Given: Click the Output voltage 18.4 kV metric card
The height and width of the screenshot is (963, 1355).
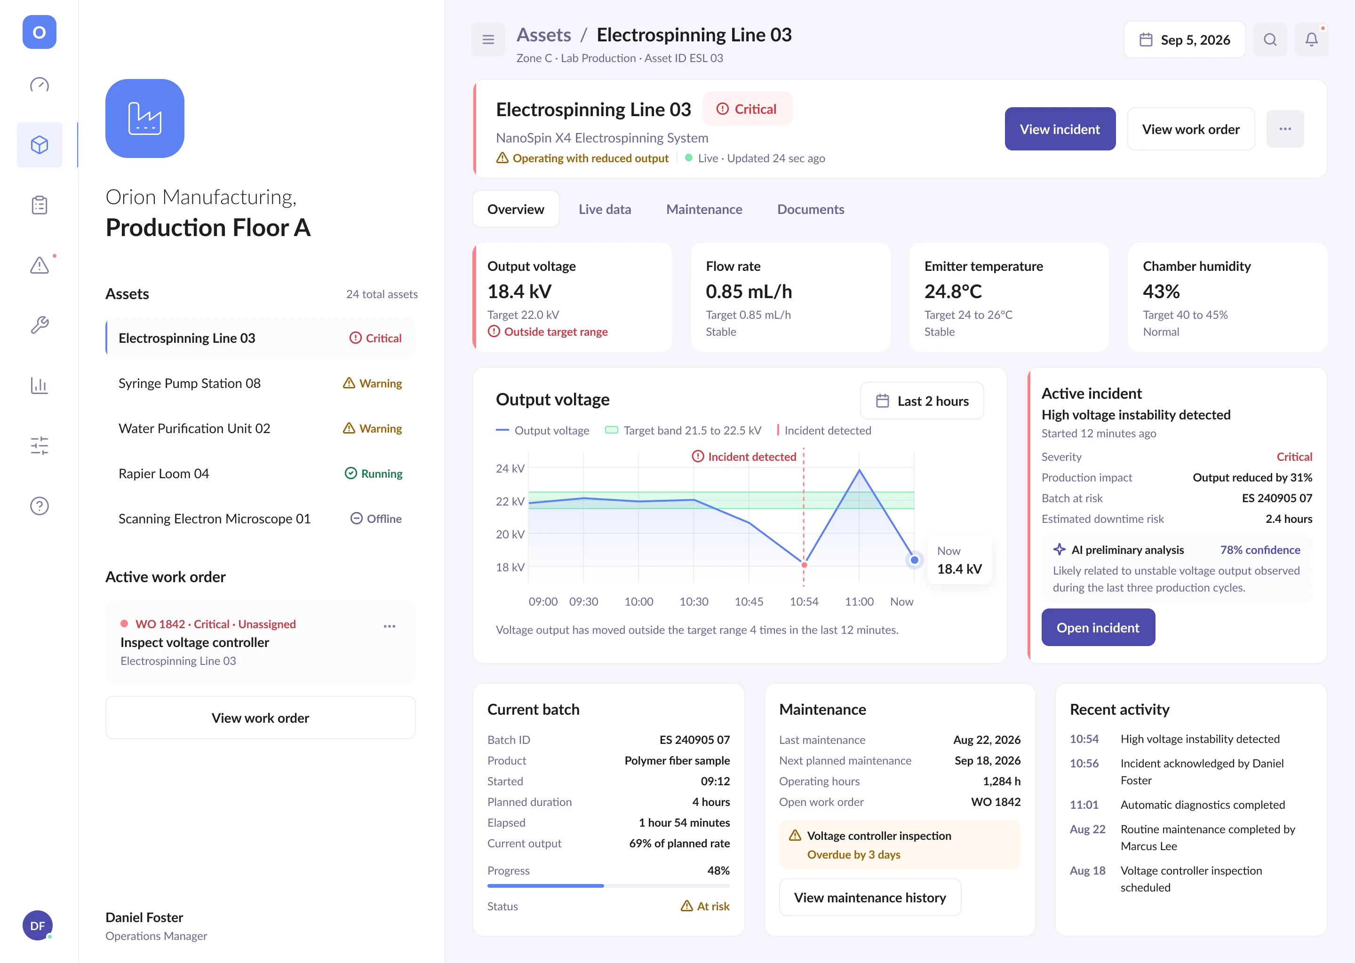Looking at the screenshot, I should (572, 297).
